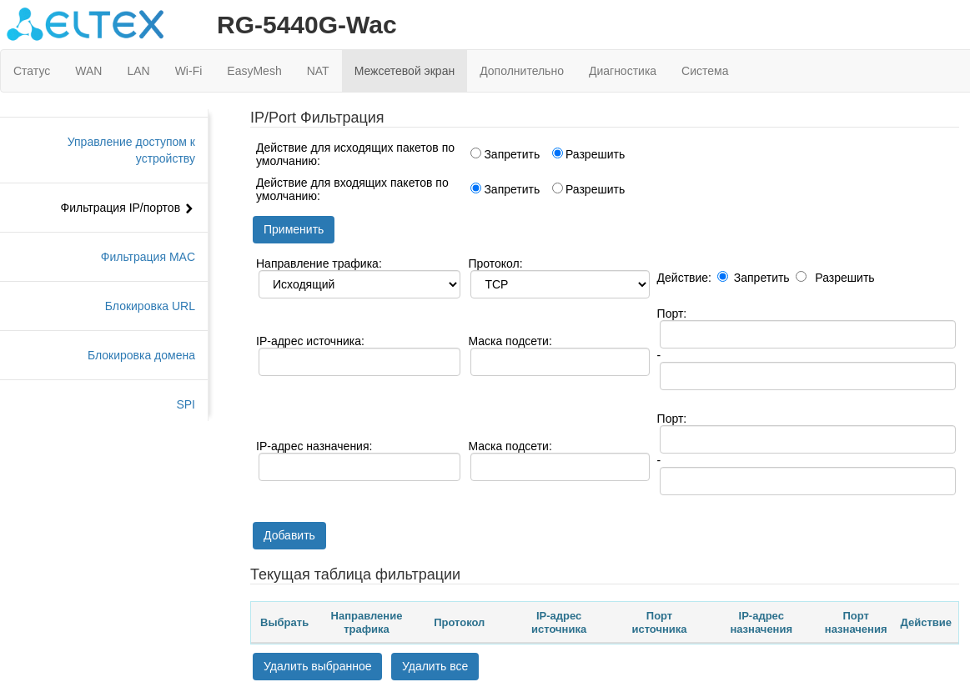
Task: Select Запретить for outgoing default packets
Action: click(476, 153)
